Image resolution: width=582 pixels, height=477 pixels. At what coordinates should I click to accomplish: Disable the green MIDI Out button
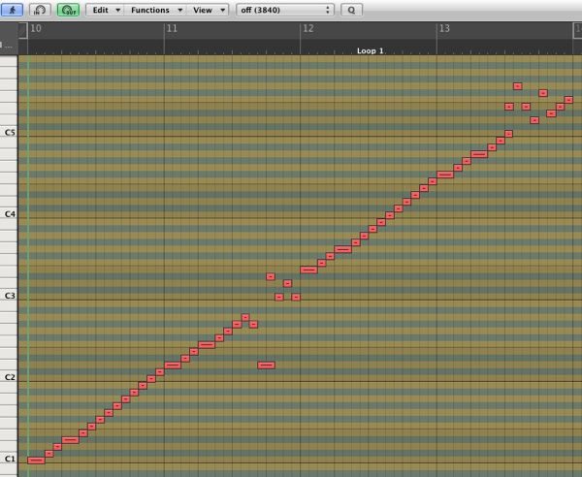point(68,10)
